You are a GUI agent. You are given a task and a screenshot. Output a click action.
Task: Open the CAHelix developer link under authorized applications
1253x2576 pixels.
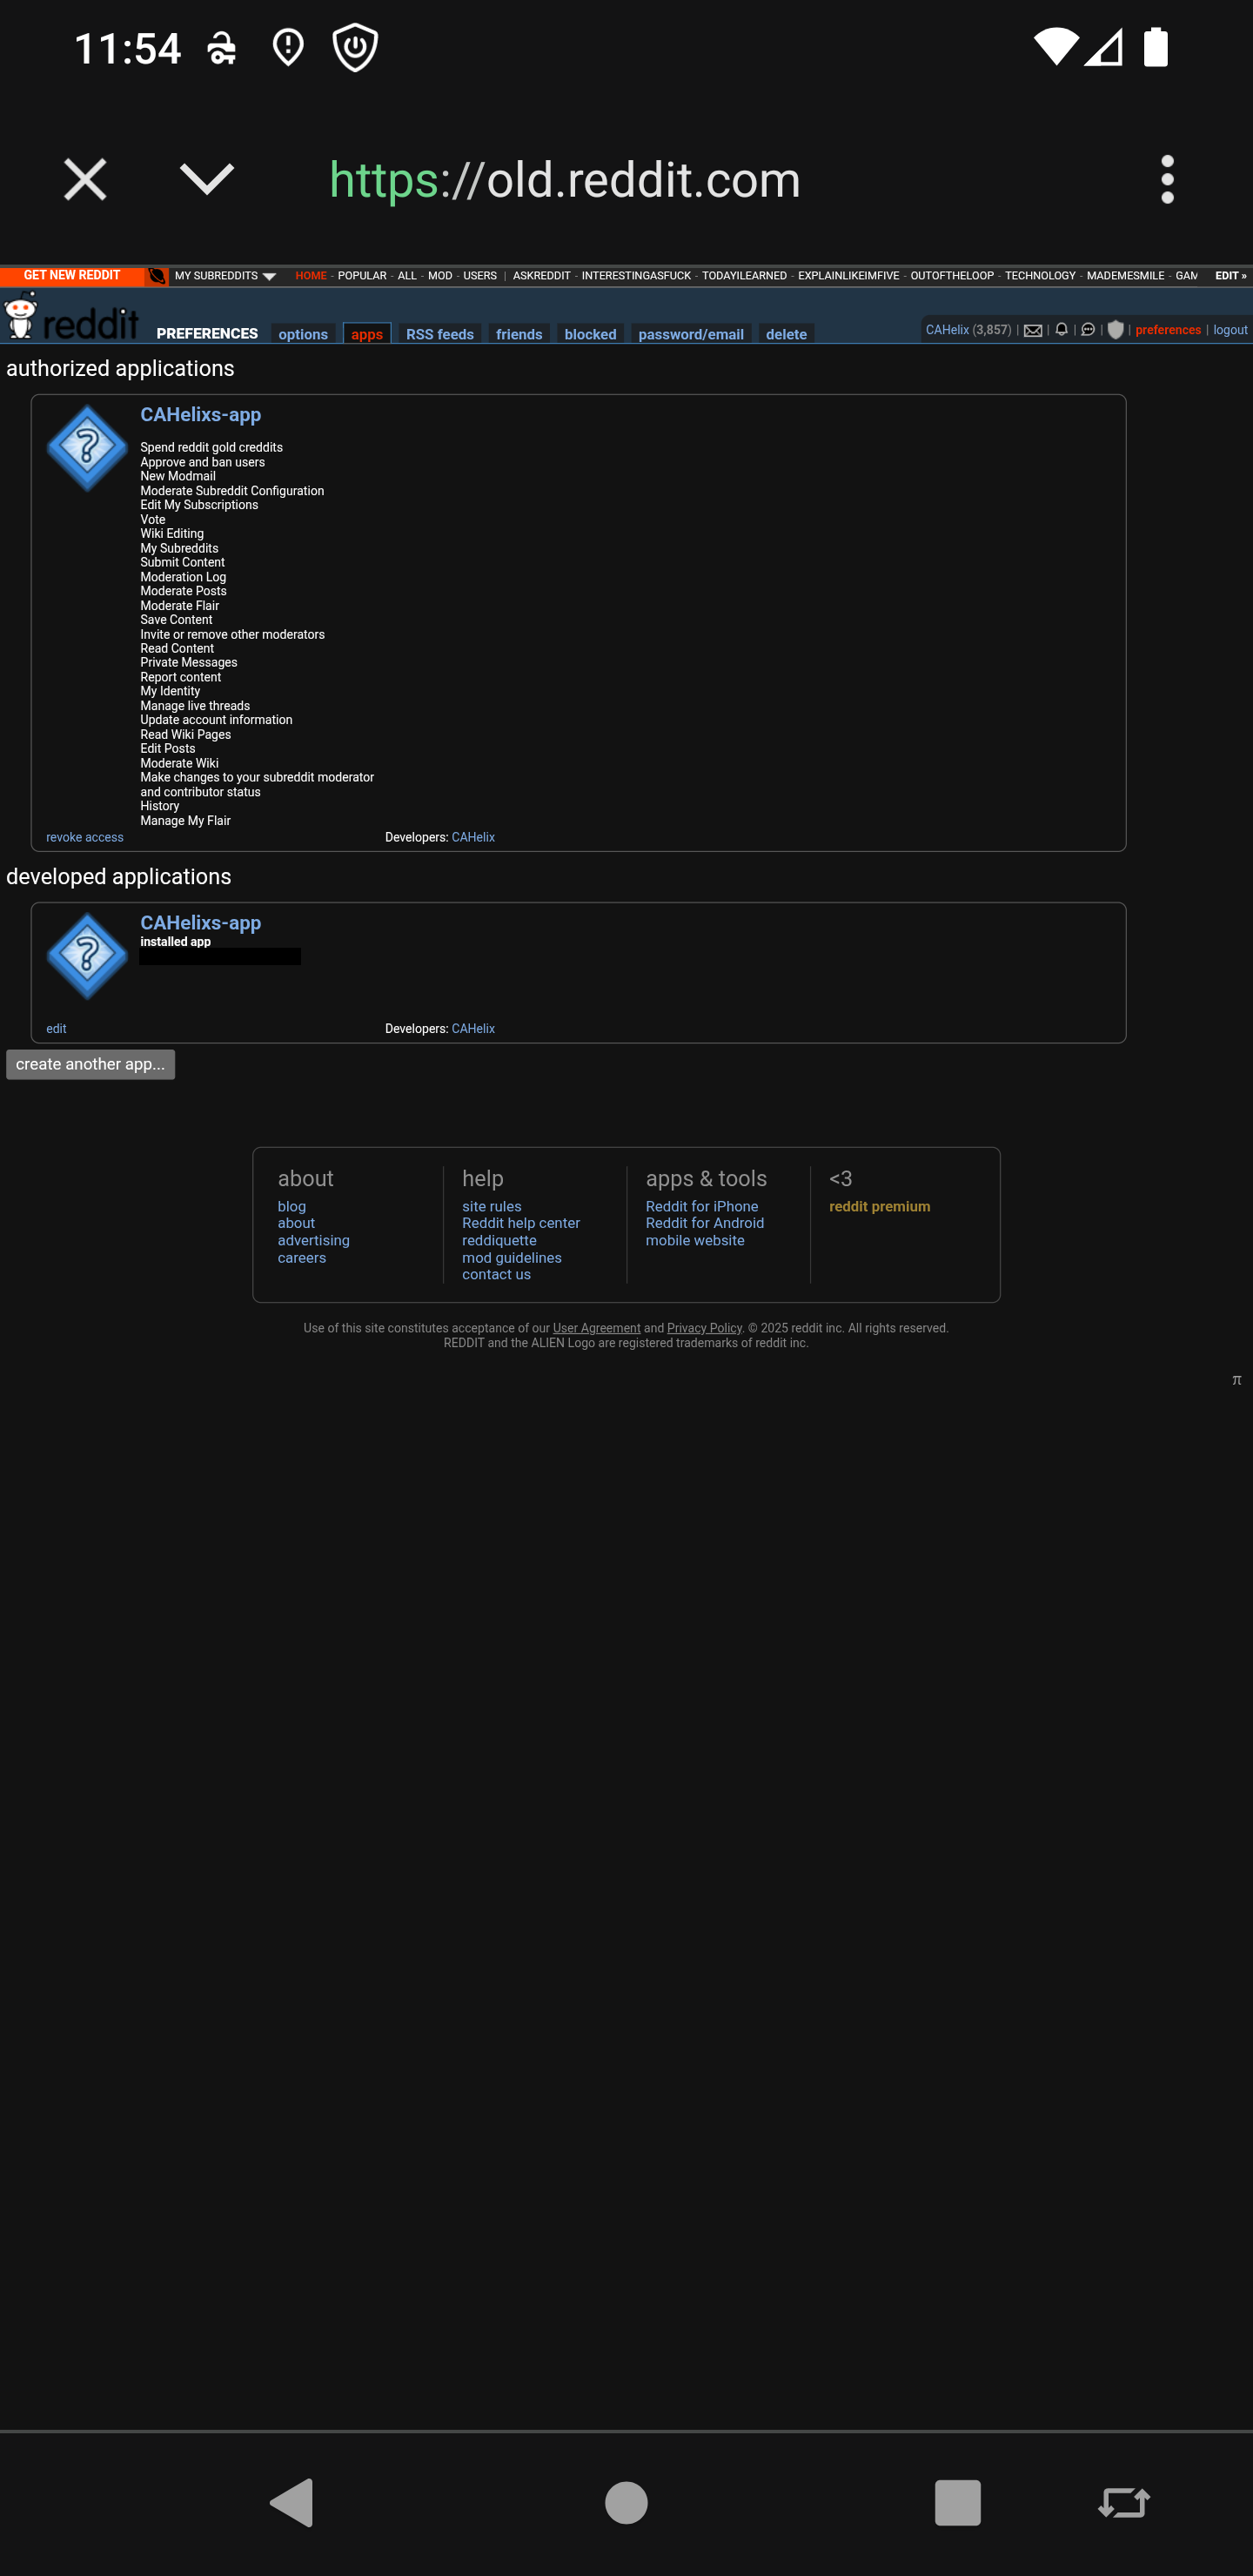click(473, 837)
